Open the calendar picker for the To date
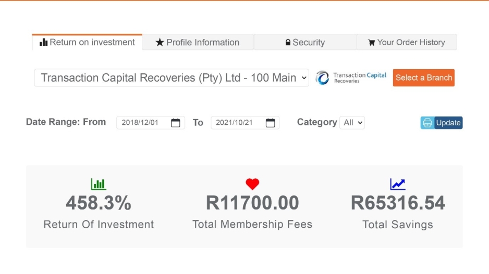Image resolution: width=489 pixels, height=274 pixels. 270,123
